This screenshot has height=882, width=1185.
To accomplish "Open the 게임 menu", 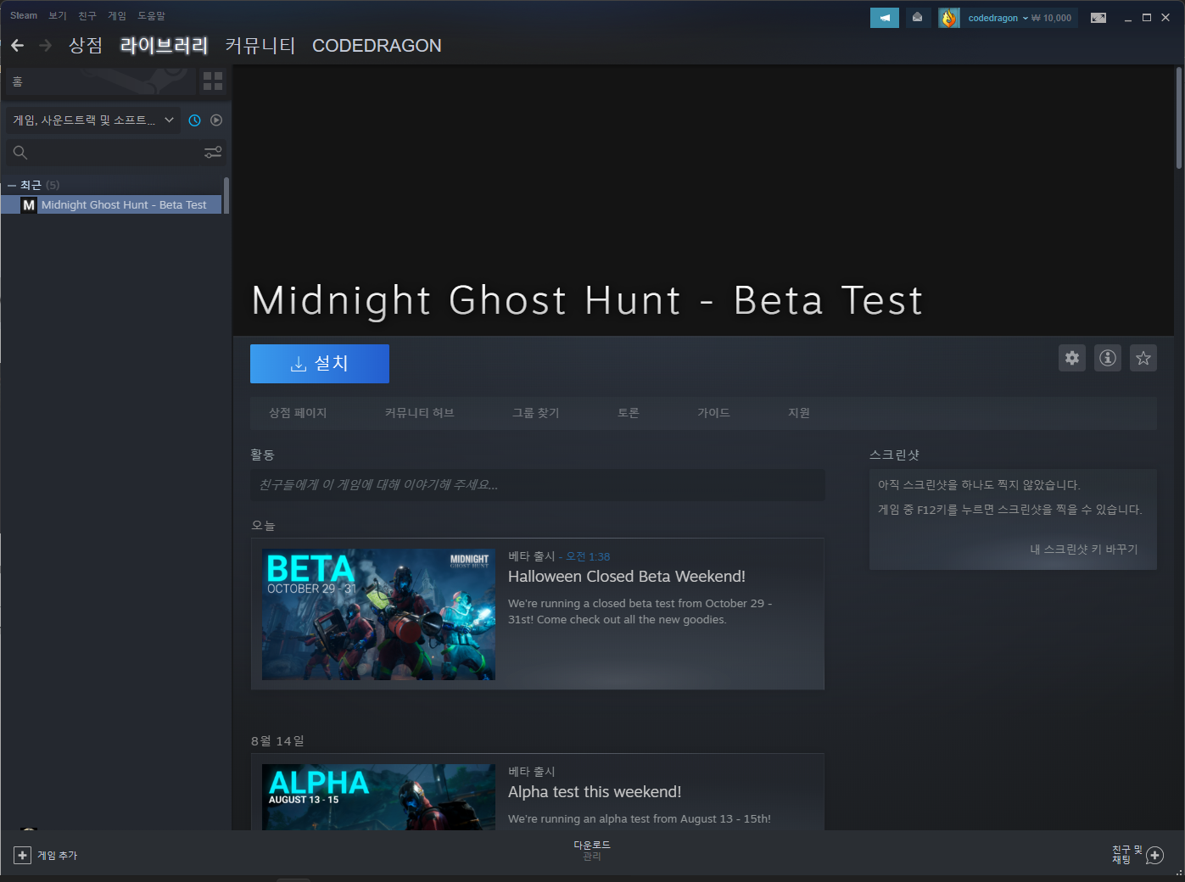I will (x=117, y=15).
